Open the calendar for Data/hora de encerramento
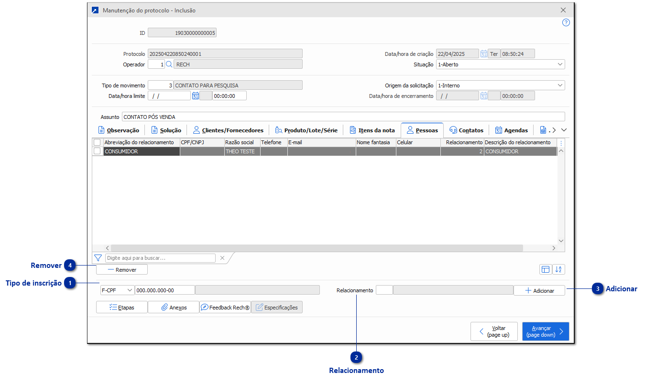Image resolution: width=645 pixels, height=383 pixels. (484, 96)
